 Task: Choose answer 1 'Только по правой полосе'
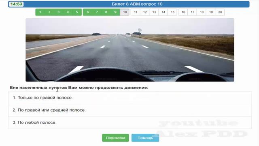(x=130, y=98)
